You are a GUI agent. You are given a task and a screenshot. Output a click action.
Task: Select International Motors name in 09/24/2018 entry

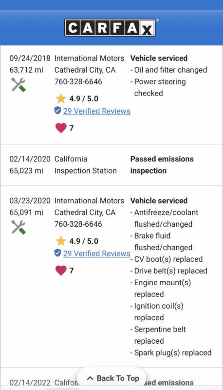pos(89,58)
